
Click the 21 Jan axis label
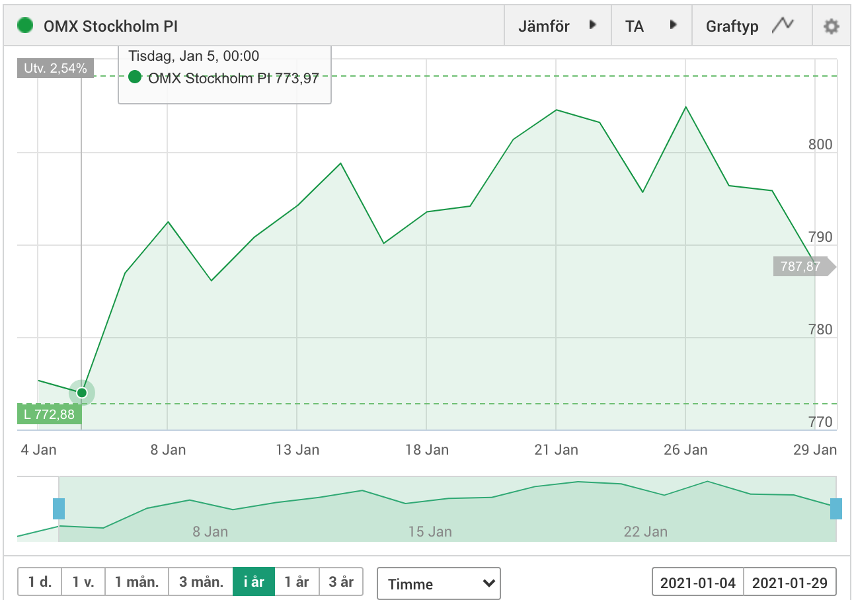tap(557, 450)
